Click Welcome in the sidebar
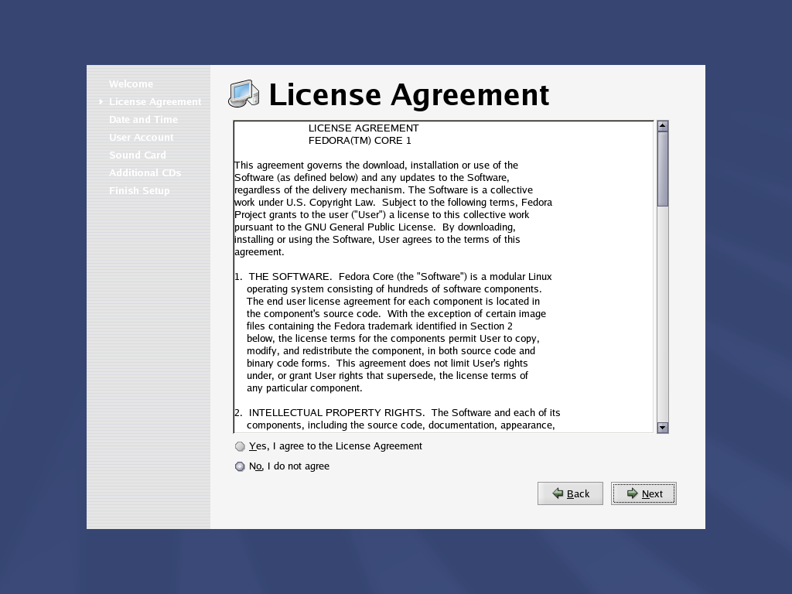 point(131,84)
